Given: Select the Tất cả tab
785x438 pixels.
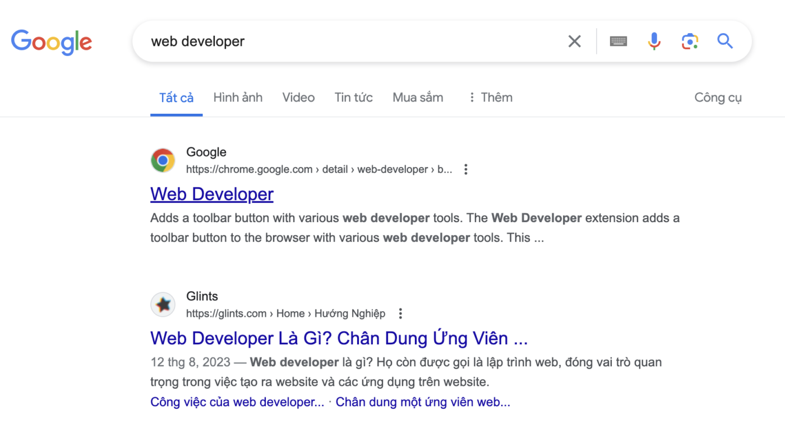Looking at the screenshot, I should pos(176,98).
